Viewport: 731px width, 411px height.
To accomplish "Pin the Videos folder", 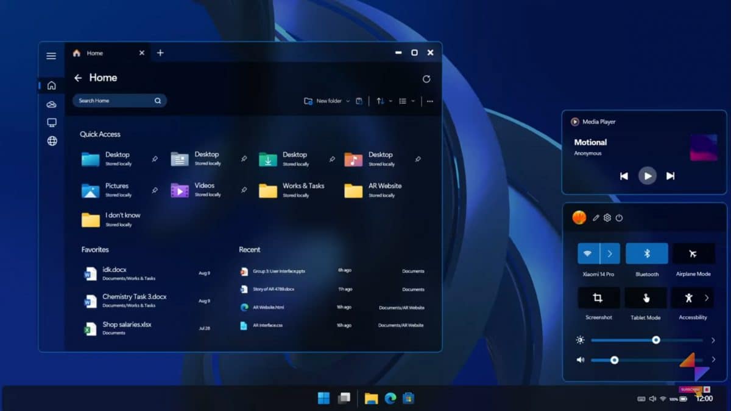I will coord(243,189).
